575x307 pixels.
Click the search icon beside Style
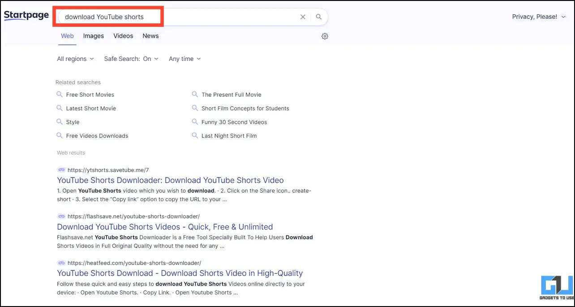click(59, 122)
